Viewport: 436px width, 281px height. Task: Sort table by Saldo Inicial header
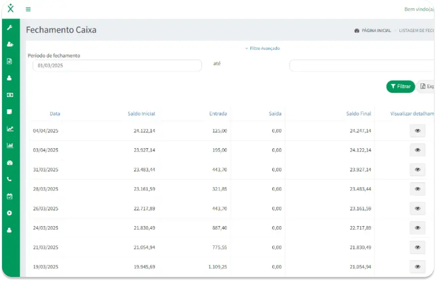point(141,114)
